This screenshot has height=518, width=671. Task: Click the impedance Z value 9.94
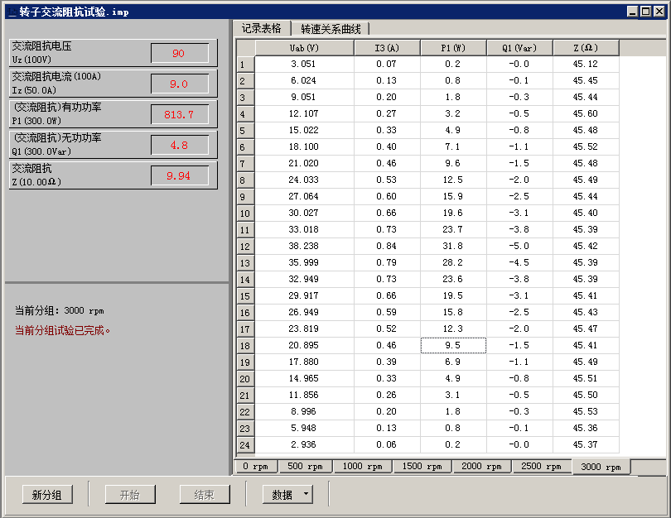179,175
